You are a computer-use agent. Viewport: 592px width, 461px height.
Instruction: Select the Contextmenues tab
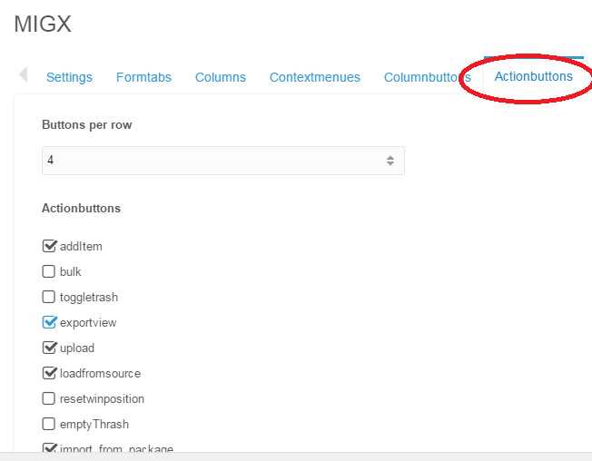pos(315,77)
